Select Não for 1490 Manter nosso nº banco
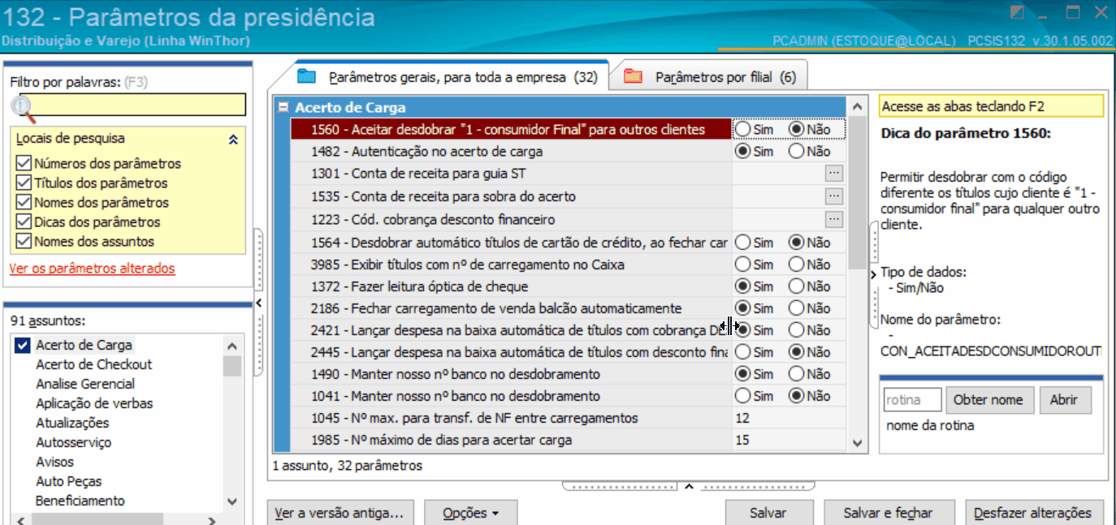 798,374
